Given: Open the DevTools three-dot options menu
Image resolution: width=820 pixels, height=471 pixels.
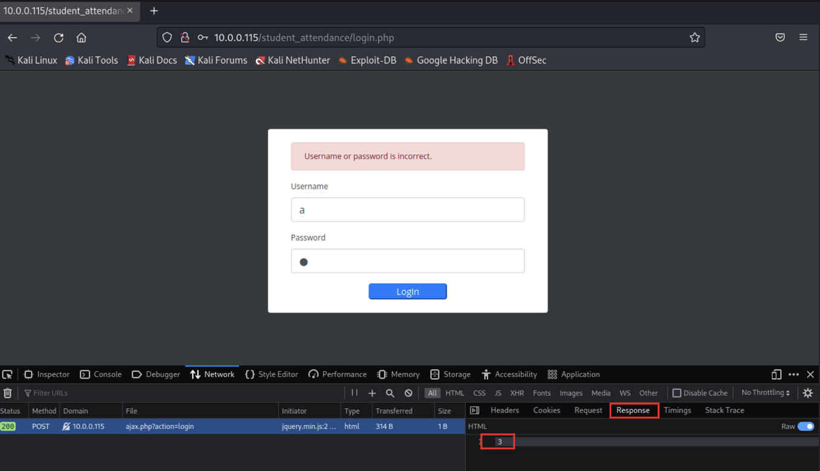Looking at the screenshot, I should click(x=793, y=374).
